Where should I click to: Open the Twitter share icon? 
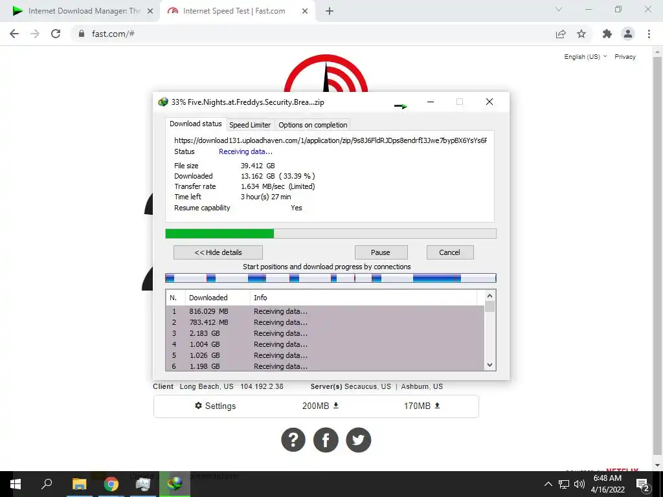[x=358, y=440]
